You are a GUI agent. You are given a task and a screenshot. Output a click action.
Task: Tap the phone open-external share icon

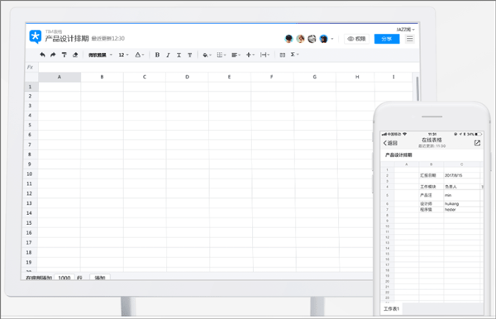click(477, 143)
